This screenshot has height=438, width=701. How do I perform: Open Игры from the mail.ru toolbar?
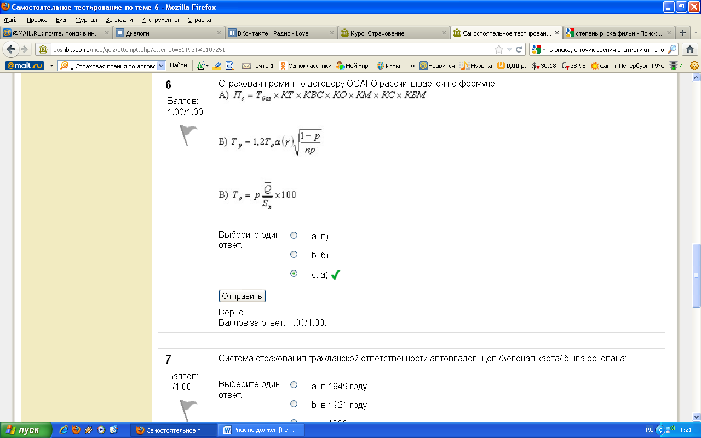pyautogui.click(x=388, y=66)
